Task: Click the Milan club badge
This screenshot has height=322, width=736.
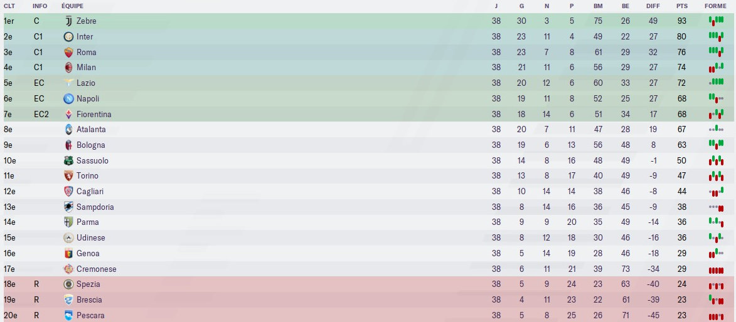Action: (x=68, y=68)
